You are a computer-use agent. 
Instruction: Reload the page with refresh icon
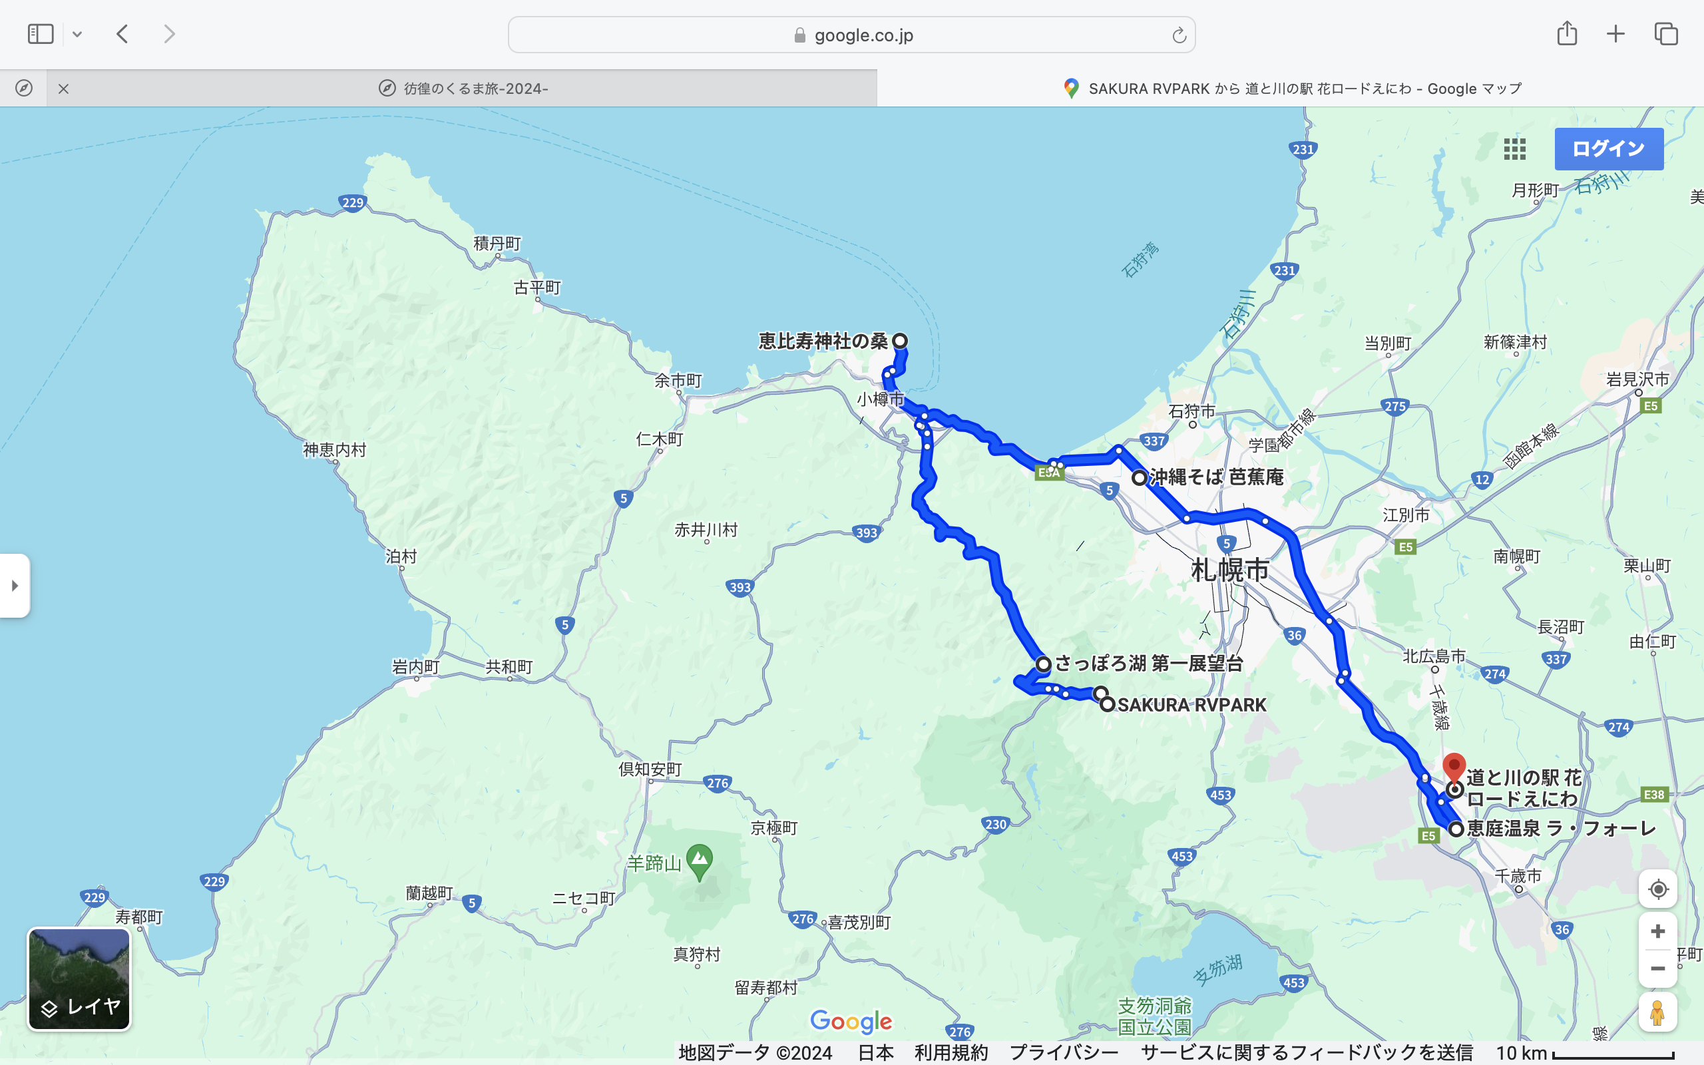point(1179,35)
